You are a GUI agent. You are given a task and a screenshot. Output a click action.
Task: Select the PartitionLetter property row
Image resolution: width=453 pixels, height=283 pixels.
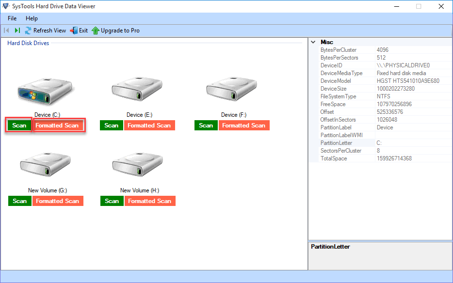pyautogui.click(x=385, y=143)
